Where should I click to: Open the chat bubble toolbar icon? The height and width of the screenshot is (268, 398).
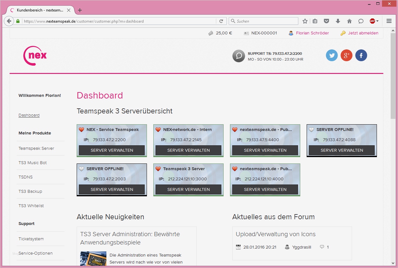click(x=361, y=21)
